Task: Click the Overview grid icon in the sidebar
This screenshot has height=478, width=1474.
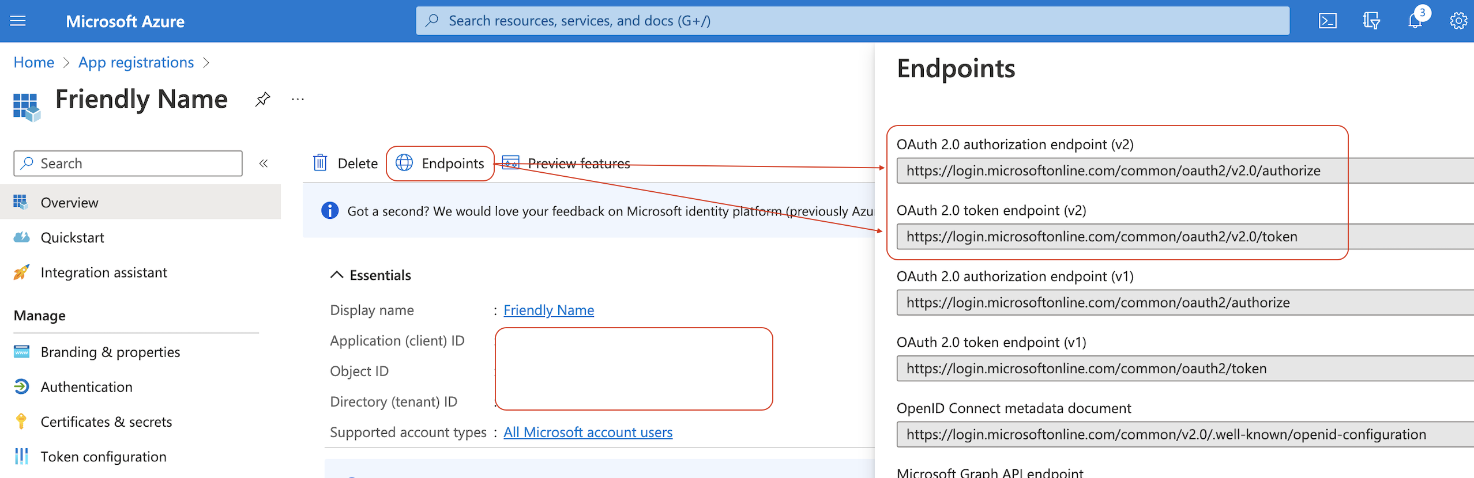Action: (21, 202)
